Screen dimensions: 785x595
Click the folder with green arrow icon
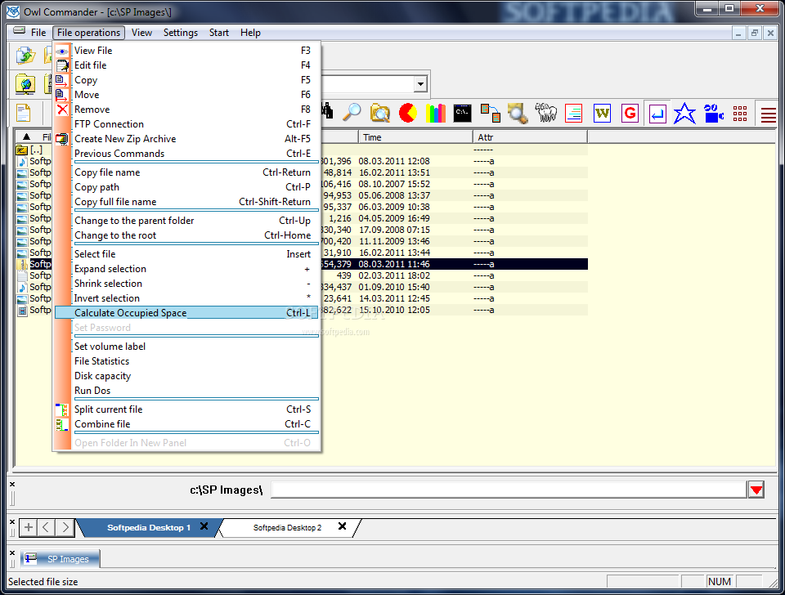[25, 55]
